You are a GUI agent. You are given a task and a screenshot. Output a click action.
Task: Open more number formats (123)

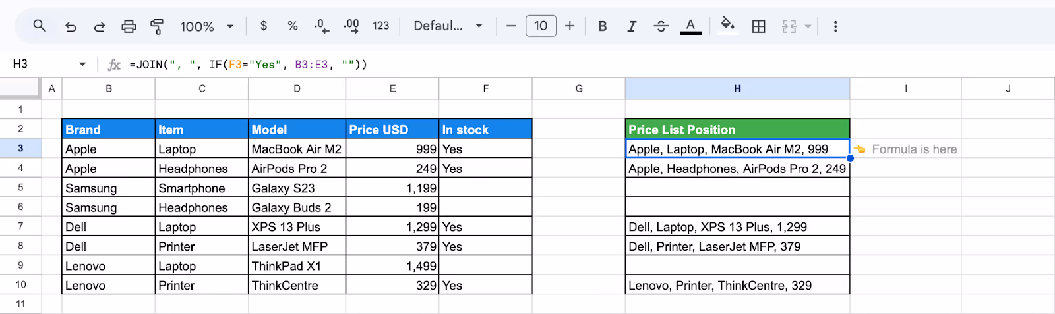(381, 26)
